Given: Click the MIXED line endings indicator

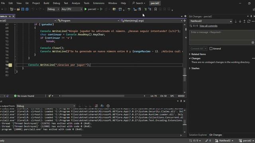Looking at the screenshot, I should [x=181, y=96].
